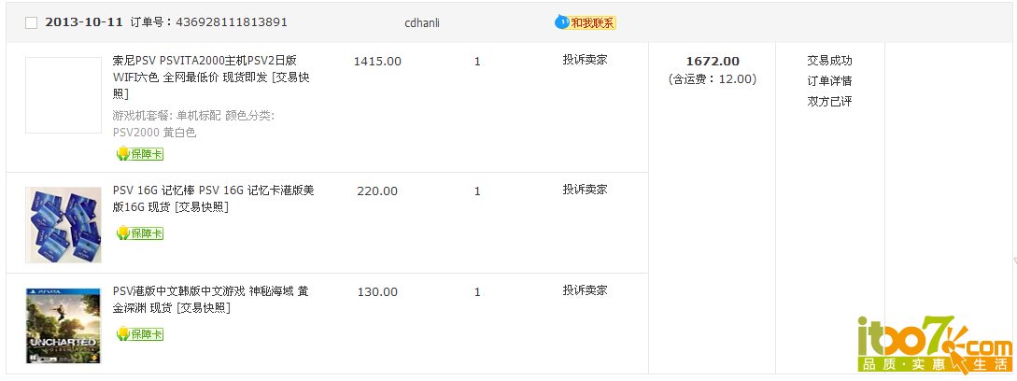Image resolution: width=1017 pixels, height=381 pixels.
Task: Click 投诉卖家 for the Uncharted game
Action: click(x=585, y=290)
